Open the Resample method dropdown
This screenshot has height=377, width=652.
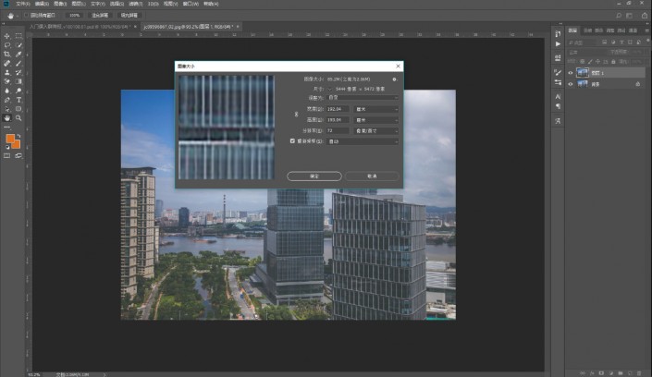[x=363, y=141]
